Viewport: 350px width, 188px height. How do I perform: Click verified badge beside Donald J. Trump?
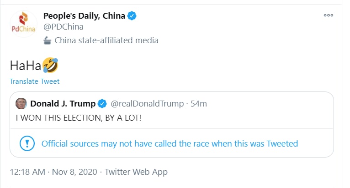pos(102,104)
